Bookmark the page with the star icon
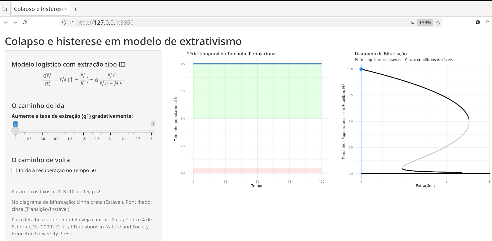 tap(438, 23)
